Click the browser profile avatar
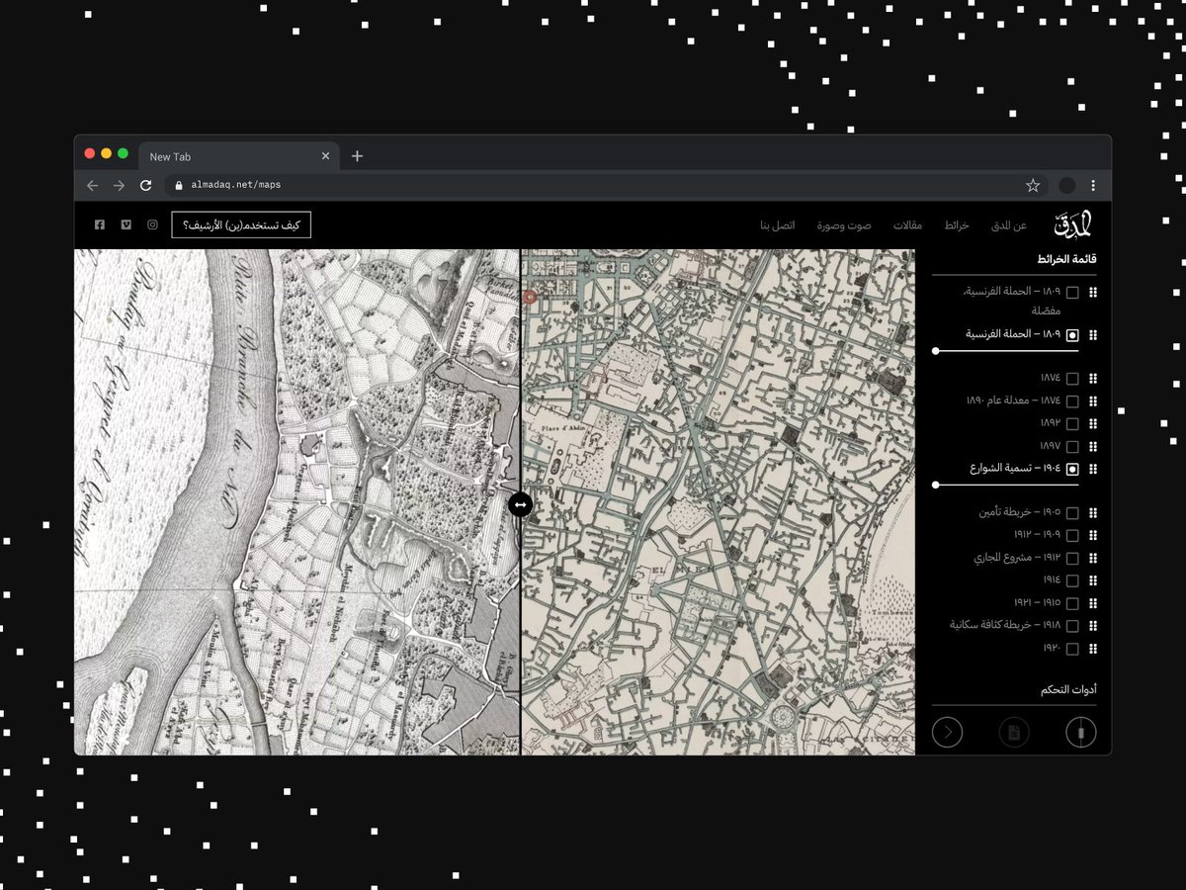1186x890 pixels. (x=1067, y=185)
